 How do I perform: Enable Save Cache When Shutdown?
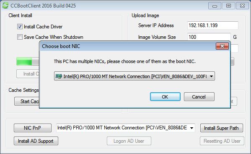(x=20, y=37)
